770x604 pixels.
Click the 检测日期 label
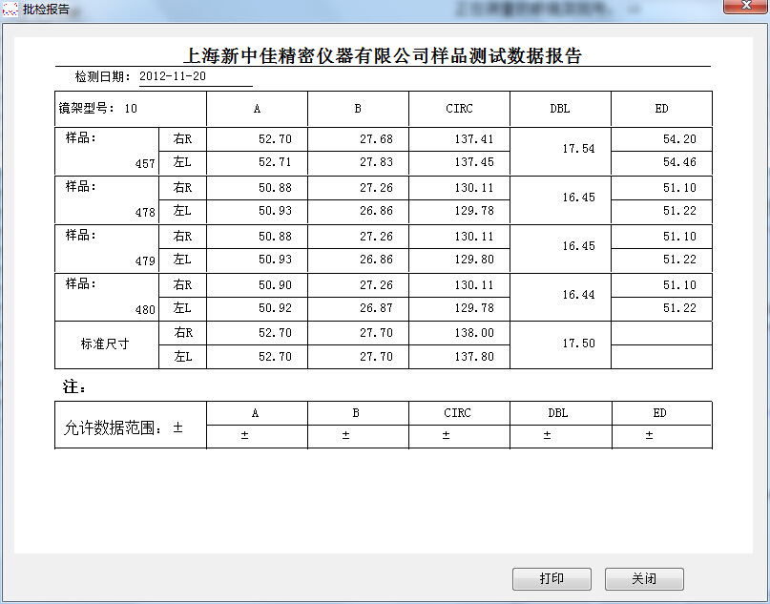point(103,76)
